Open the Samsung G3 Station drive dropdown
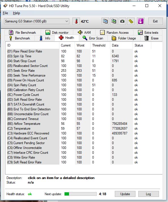168x202 pixels. point(36,21)
